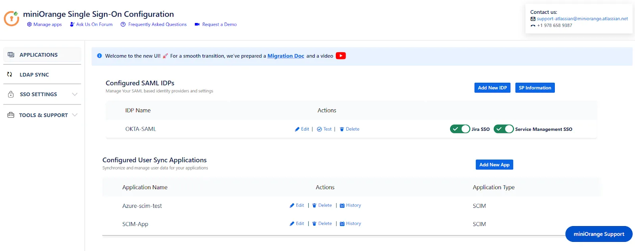
Task: Expand the Tools & Support chevron
Action: tap(75, 115)
